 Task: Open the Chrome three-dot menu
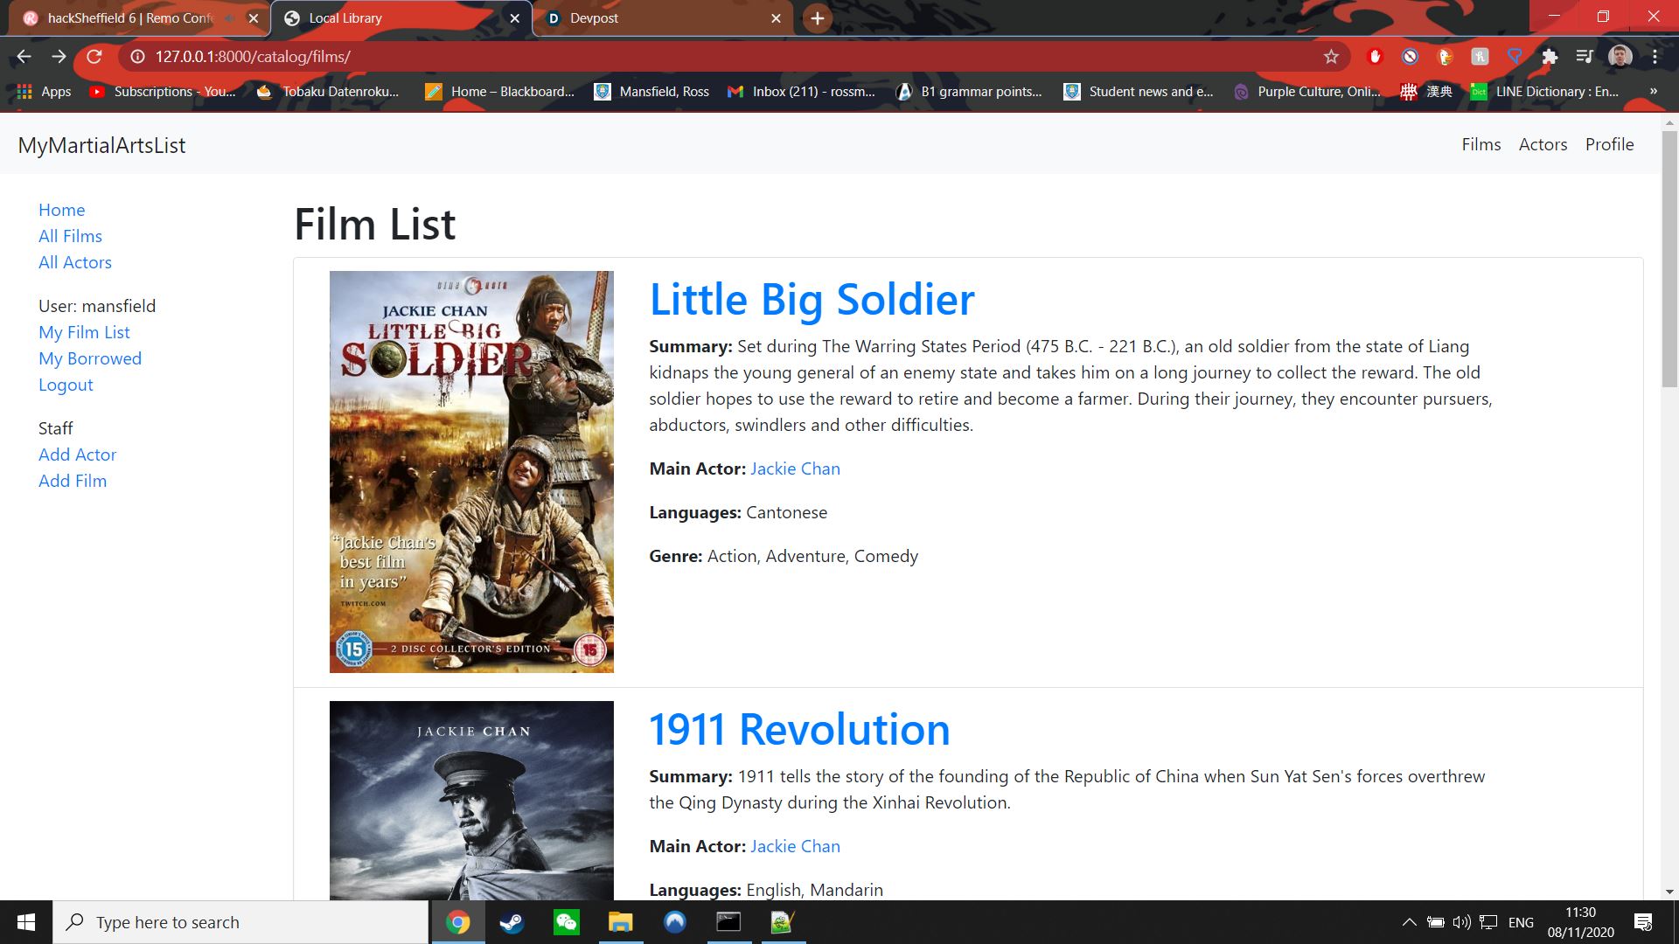(x=1655, y=57)
